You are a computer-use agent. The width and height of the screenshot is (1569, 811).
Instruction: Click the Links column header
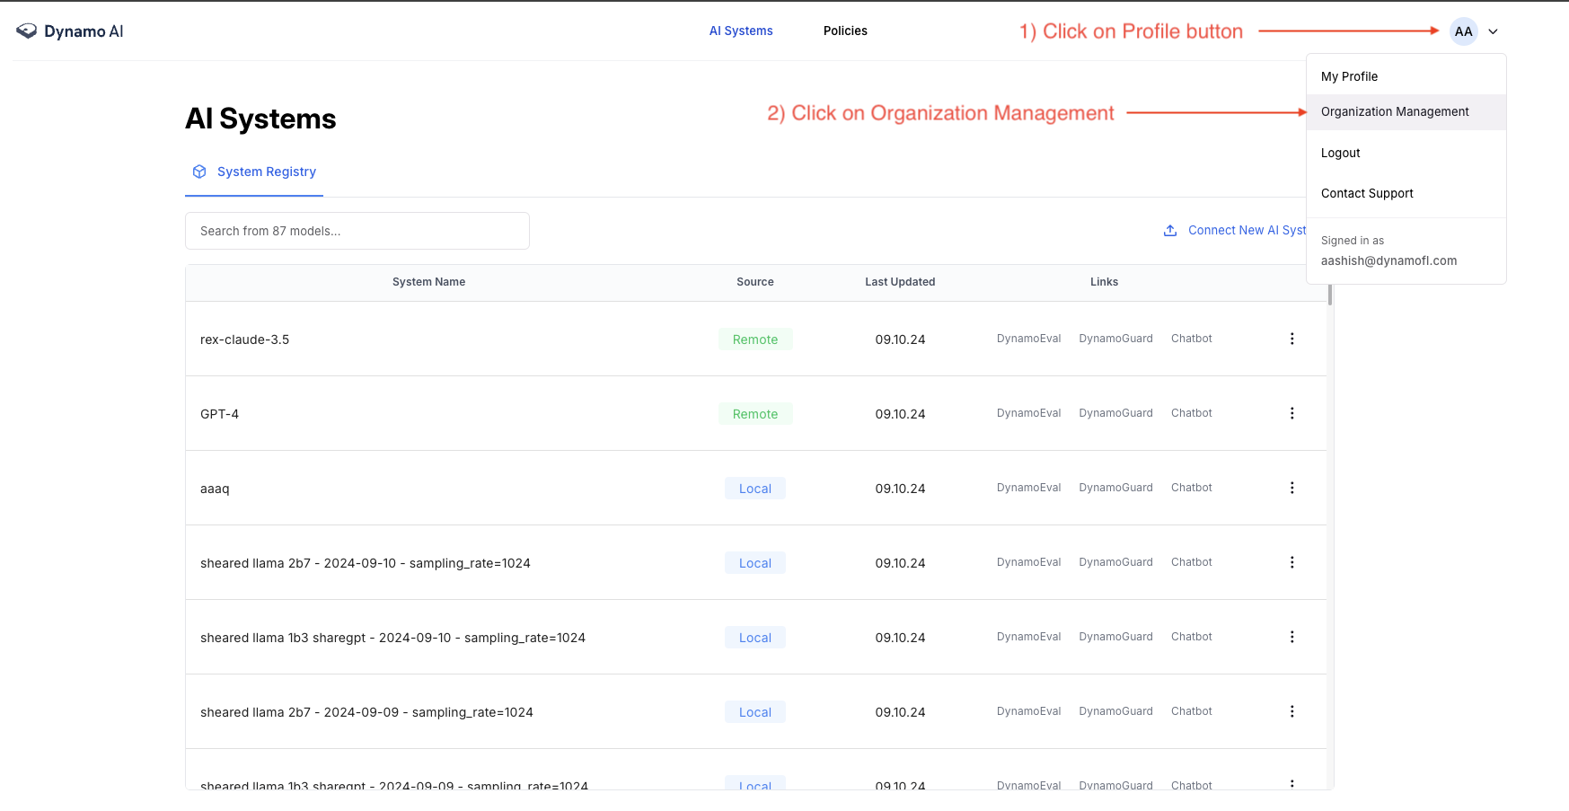click(1104, 282)
